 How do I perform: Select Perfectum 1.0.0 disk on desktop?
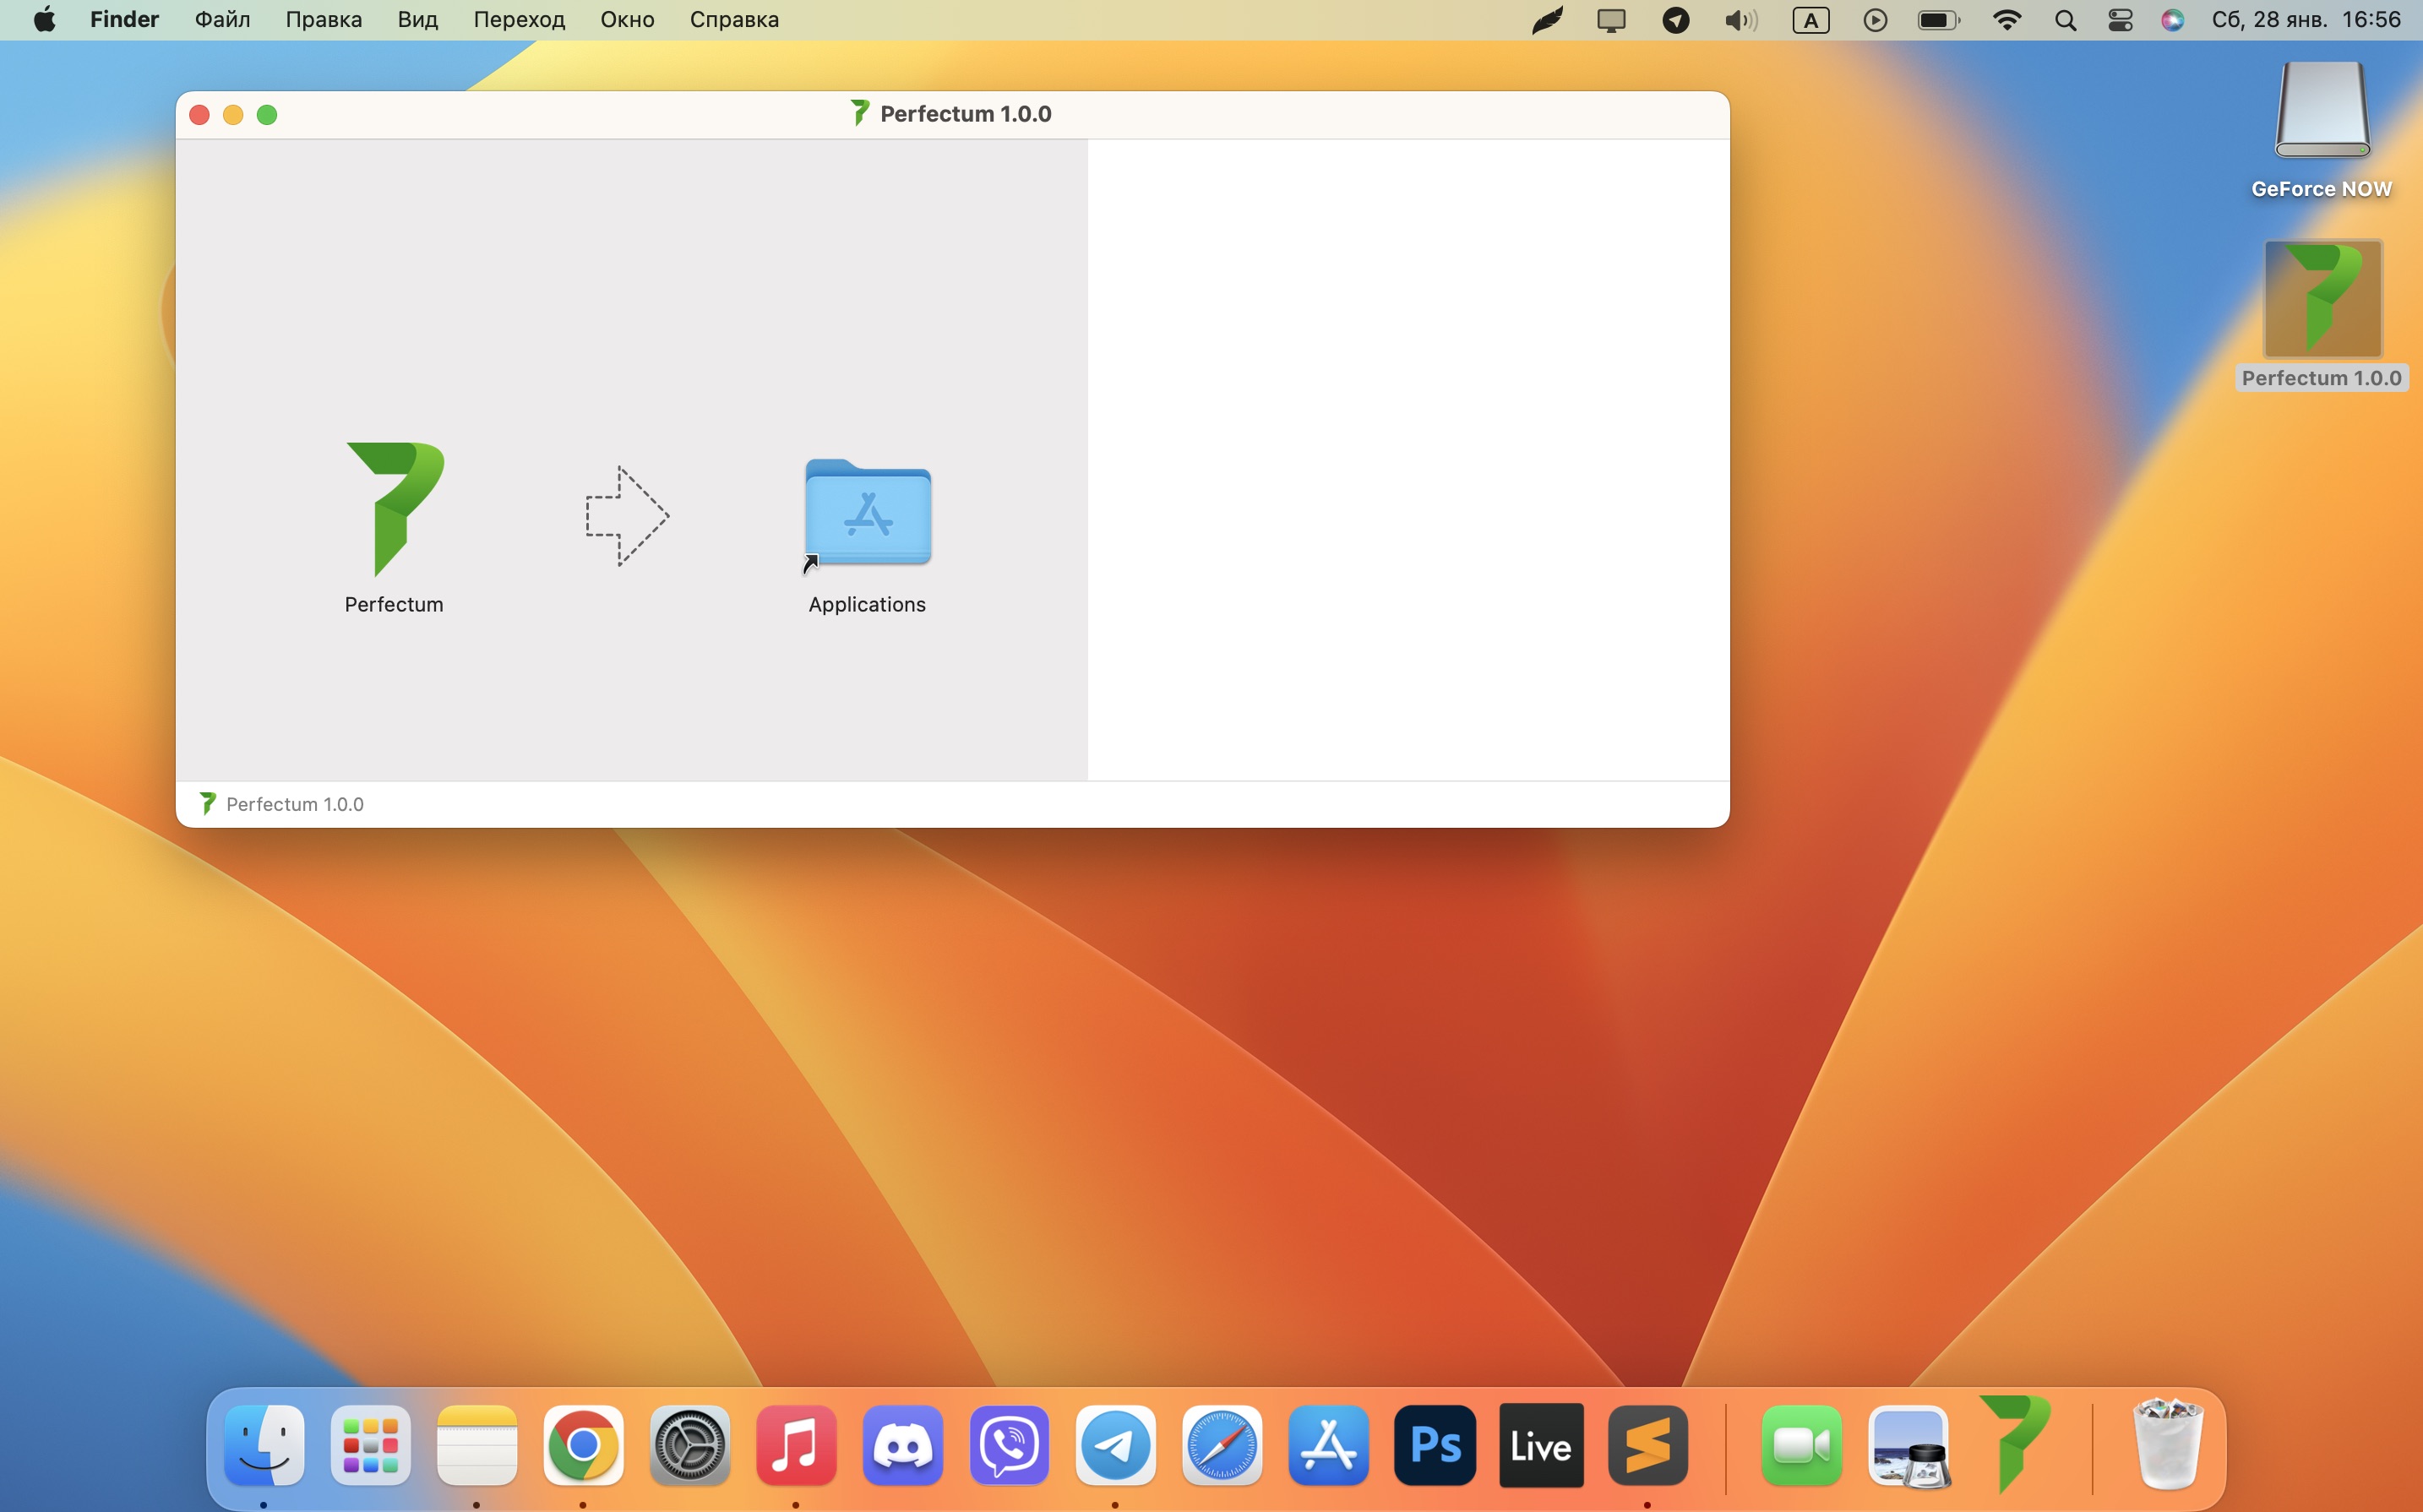click(x=2322, y=300)
